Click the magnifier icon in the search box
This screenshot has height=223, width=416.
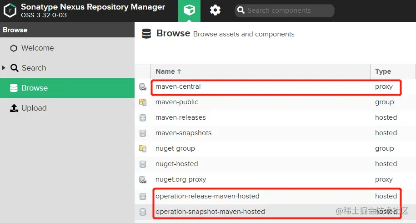241,10
